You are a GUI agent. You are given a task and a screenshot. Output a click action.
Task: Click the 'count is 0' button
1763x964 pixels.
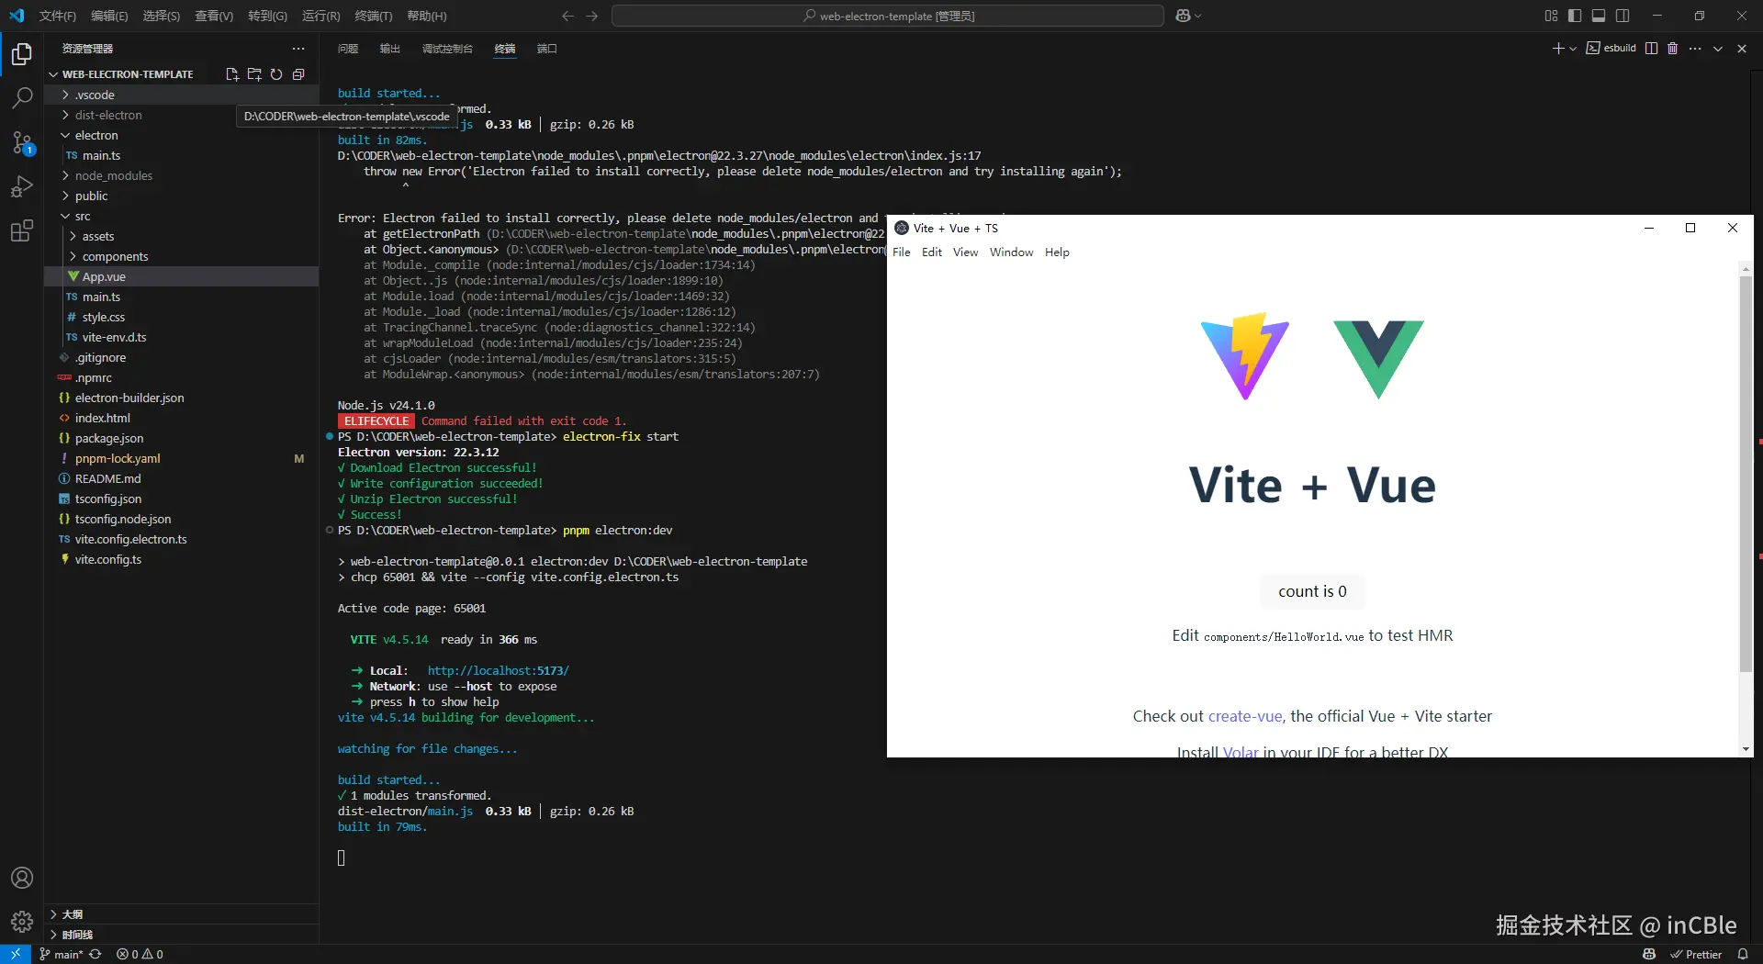pyautogui.click(x=1312, y=591)
